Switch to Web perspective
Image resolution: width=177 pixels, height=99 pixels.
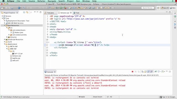coord(173,8)
